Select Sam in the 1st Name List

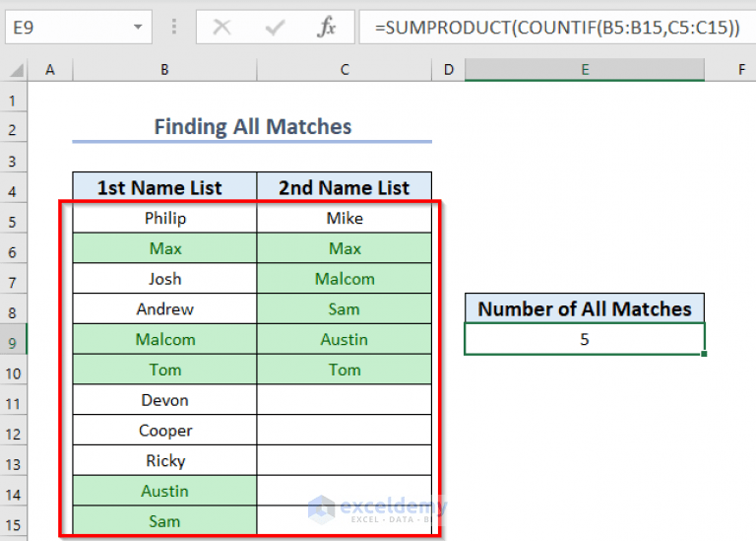[164, 521]
